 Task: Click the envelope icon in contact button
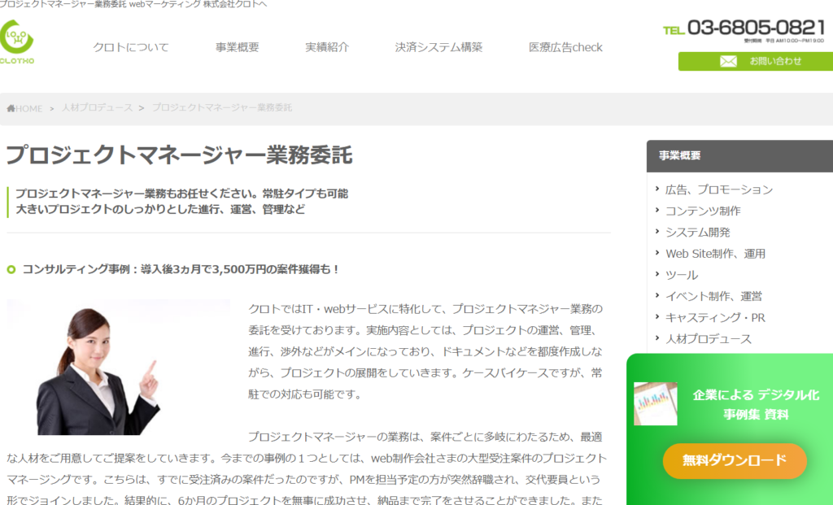(x=728, y=61)
